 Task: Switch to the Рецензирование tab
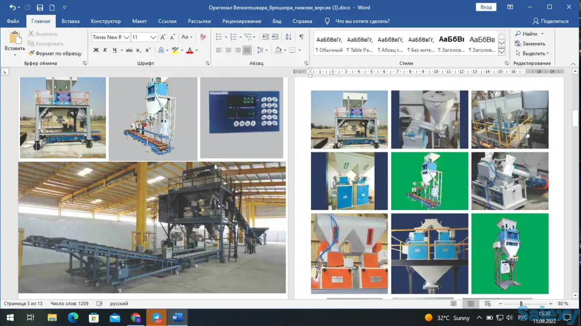pyautogui.click(x=241, y=21)
